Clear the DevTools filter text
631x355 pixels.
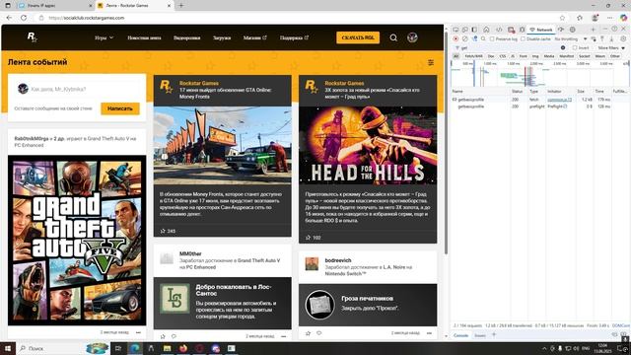click(x=563, y=48)
